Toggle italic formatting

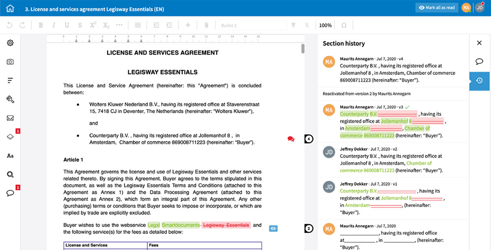[54, 25]
